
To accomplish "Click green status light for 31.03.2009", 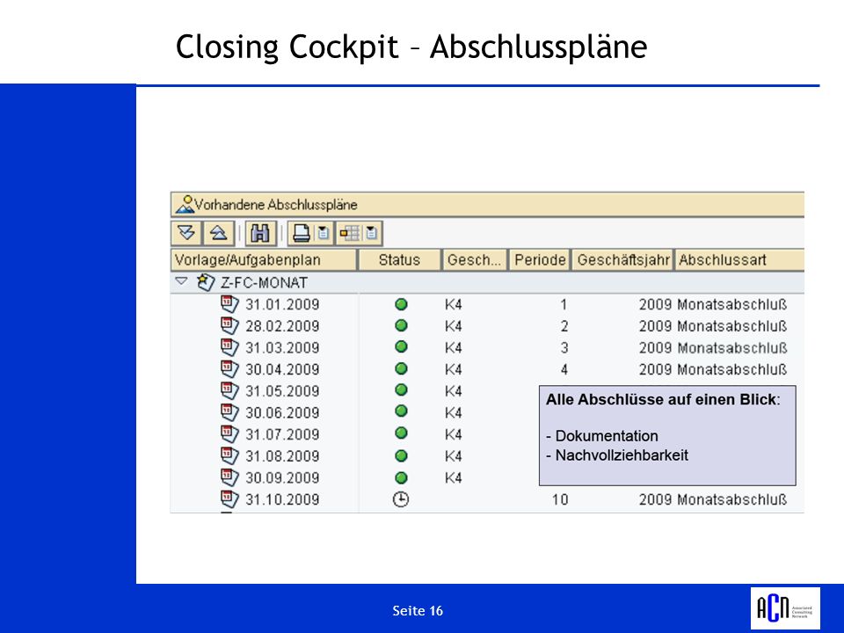I will coord(401,346).
